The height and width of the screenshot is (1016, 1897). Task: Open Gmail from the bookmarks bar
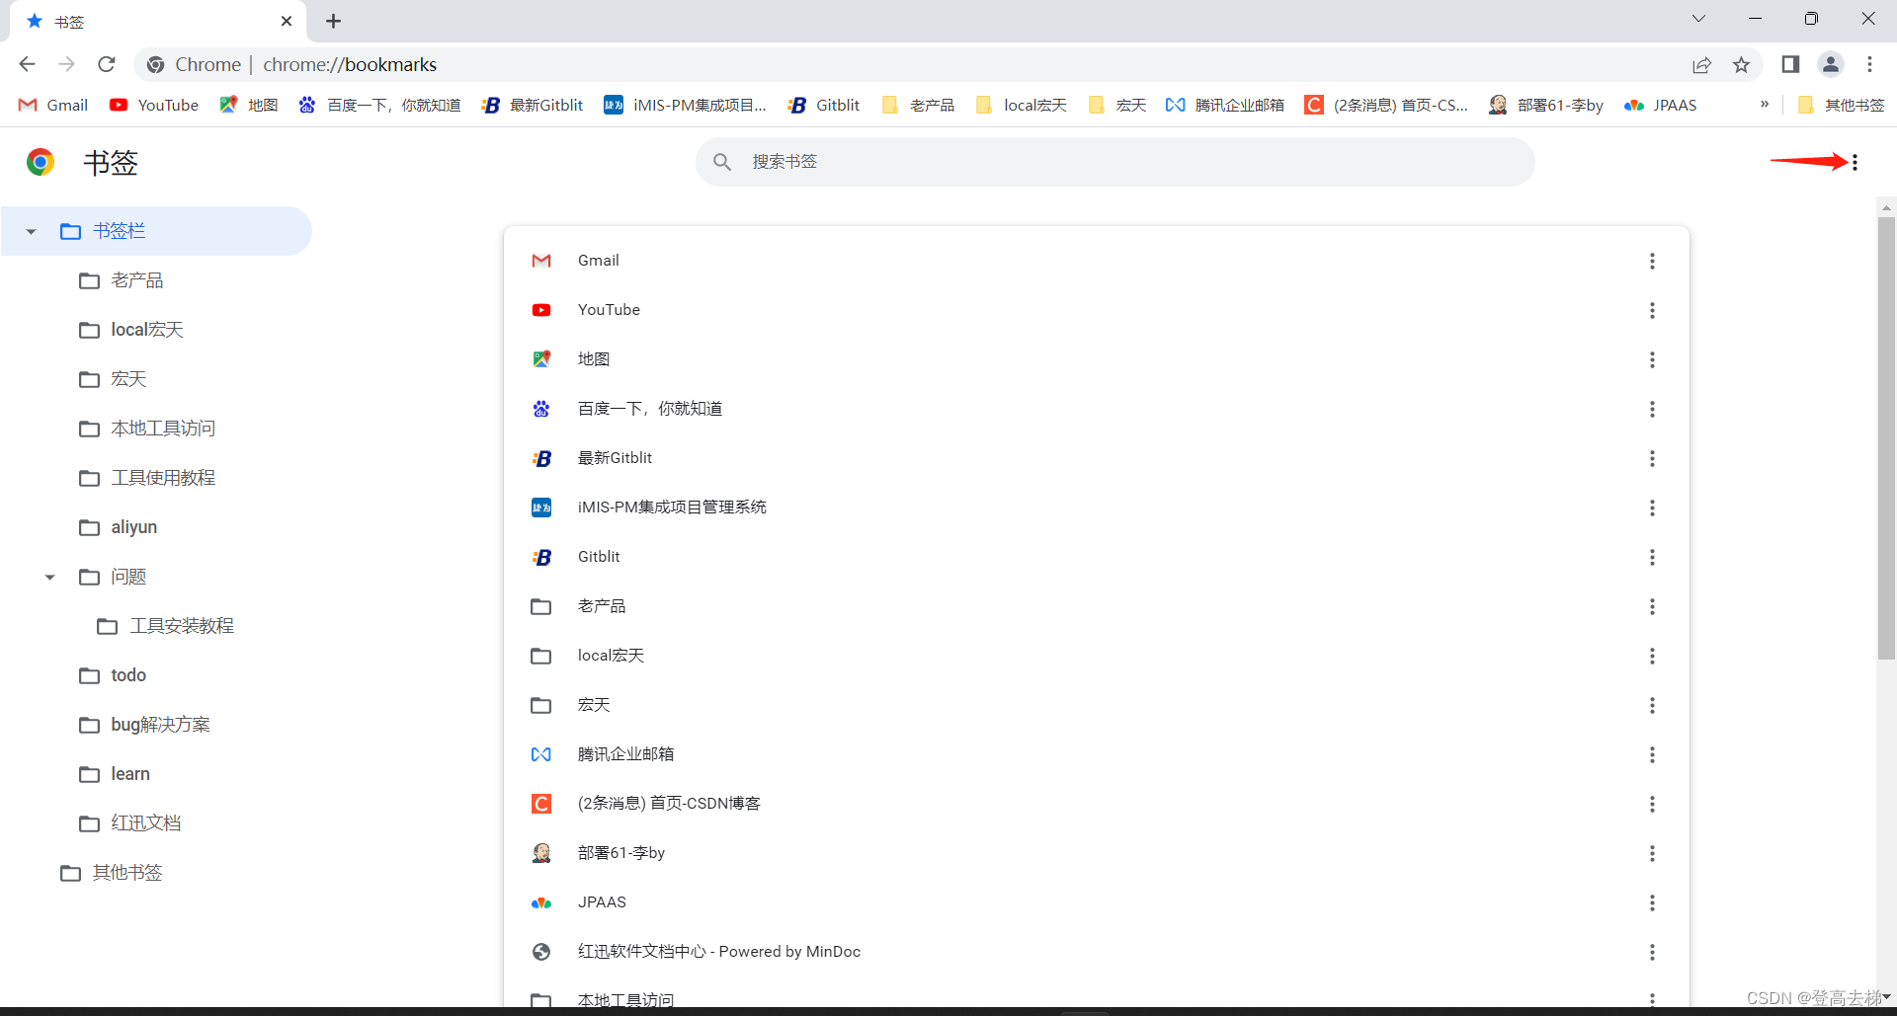54,105
